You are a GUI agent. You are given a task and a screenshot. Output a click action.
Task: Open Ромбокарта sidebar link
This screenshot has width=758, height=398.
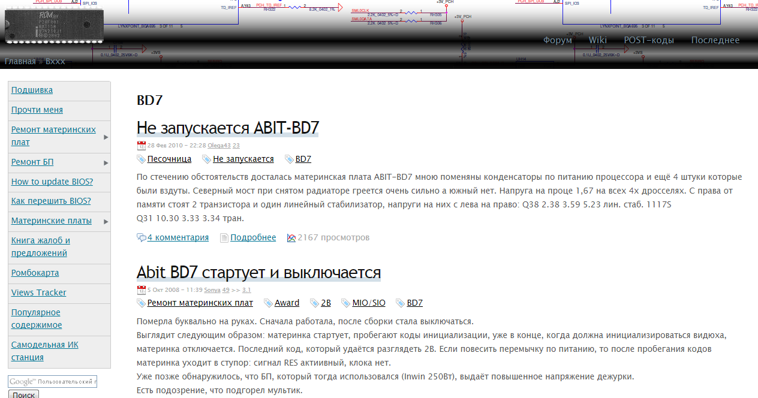[35, 273]
